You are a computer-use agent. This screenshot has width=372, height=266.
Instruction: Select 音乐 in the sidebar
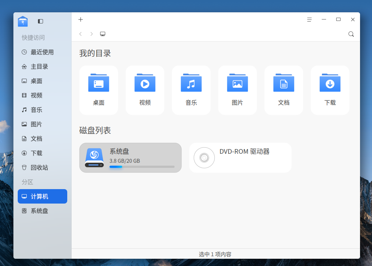coord(42,110)
